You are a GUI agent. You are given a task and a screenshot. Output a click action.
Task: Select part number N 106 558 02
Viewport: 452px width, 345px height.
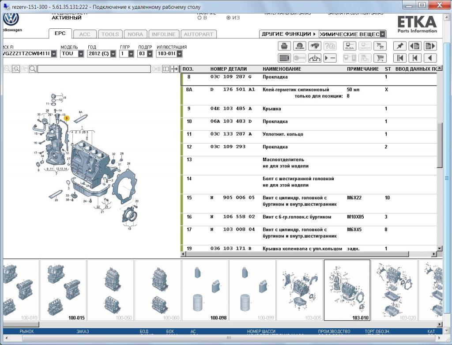click(232, 216)
